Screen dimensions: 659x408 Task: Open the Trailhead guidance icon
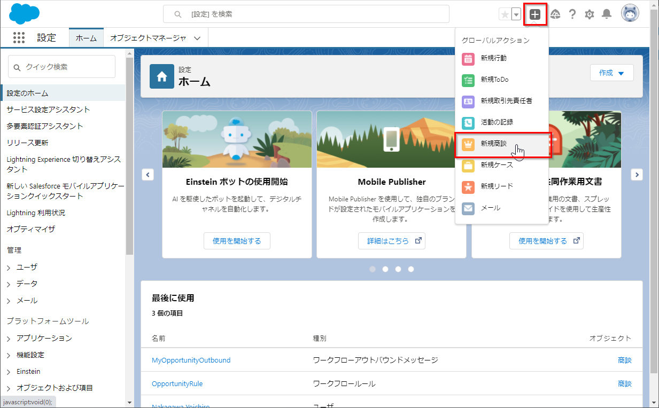[x=555, y=14]
